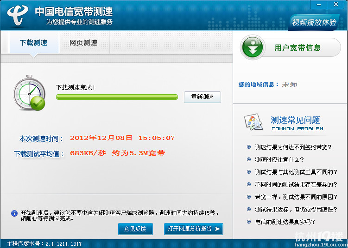Open 带宽一样，测试结果不同的原因? link
The image size is (348, 248).
(x=296, y=197)
